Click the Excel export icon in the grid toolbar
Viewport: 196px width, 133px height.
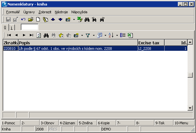(130, 35)
